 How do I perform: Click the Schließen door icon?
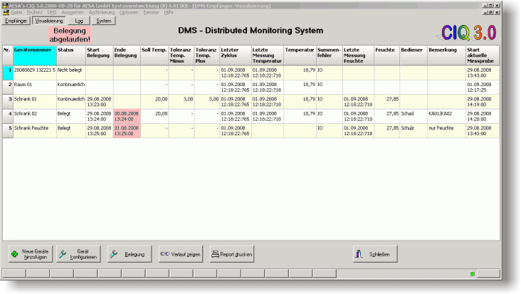[x=359, y=254]
